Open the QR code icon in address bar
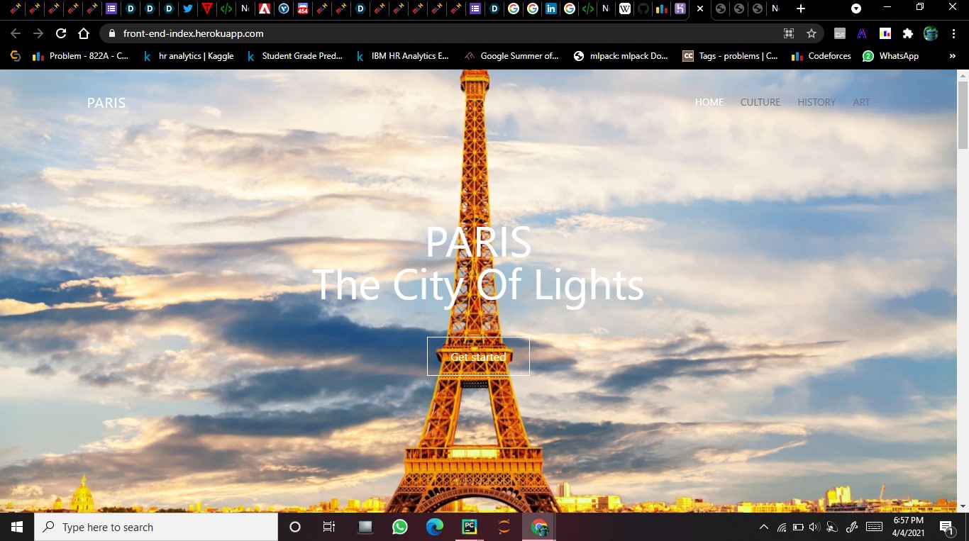The height and width of the screenshot is (541, 969). (x=788, y=33)
